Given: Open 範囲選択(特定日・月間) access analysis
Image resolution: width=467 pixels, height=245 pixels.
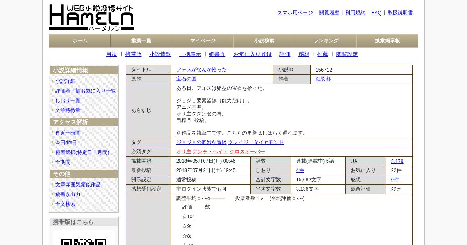Looking at the screenshot, I should [82, 152].
